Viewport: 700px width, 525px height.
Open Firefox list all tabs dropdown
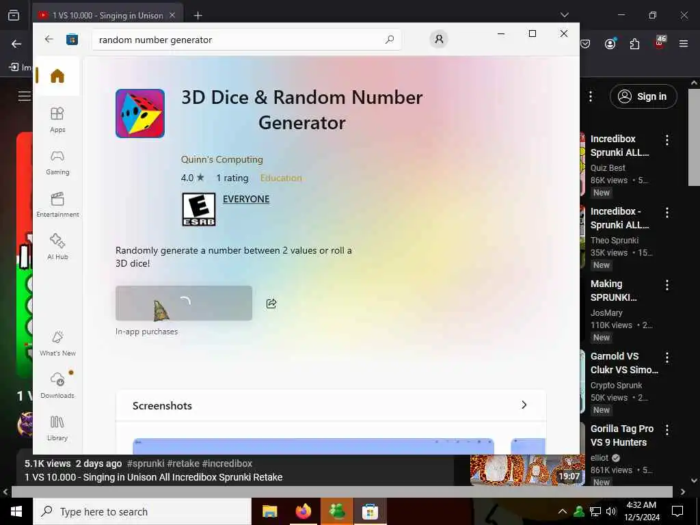pos(564,15)
